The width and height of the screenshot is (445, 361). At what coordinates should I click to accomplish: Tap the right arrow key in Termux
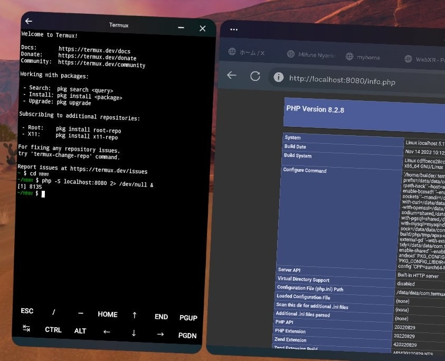(x=160, y=334)
